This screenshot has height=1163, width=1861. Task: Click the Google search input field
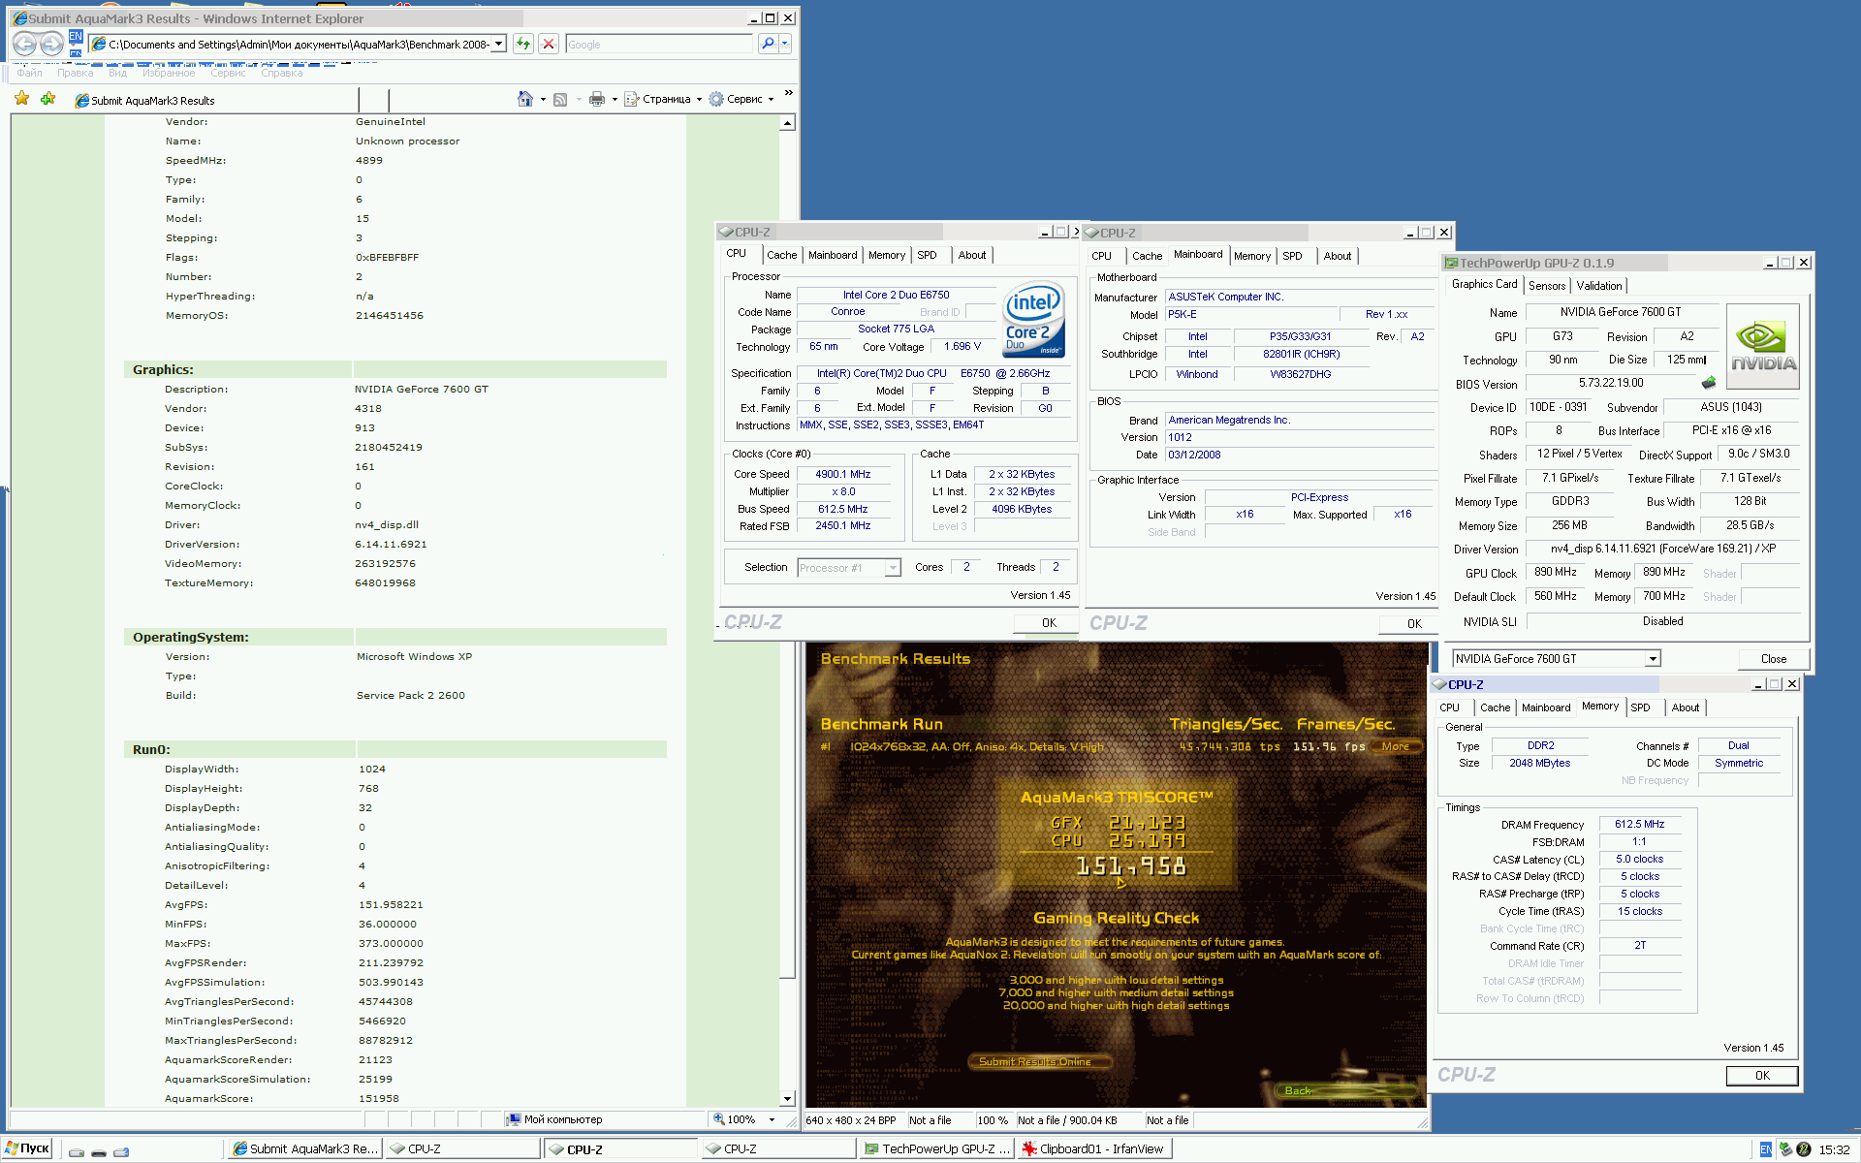[658, 44]
